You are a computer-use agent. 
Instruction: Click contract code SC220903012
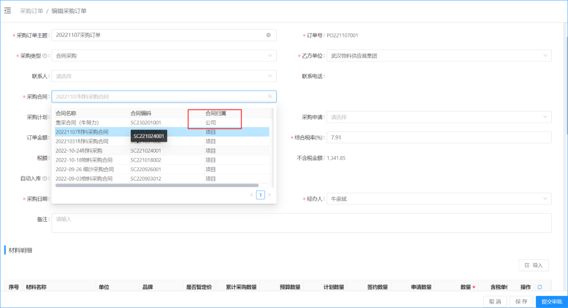[146, 178]
